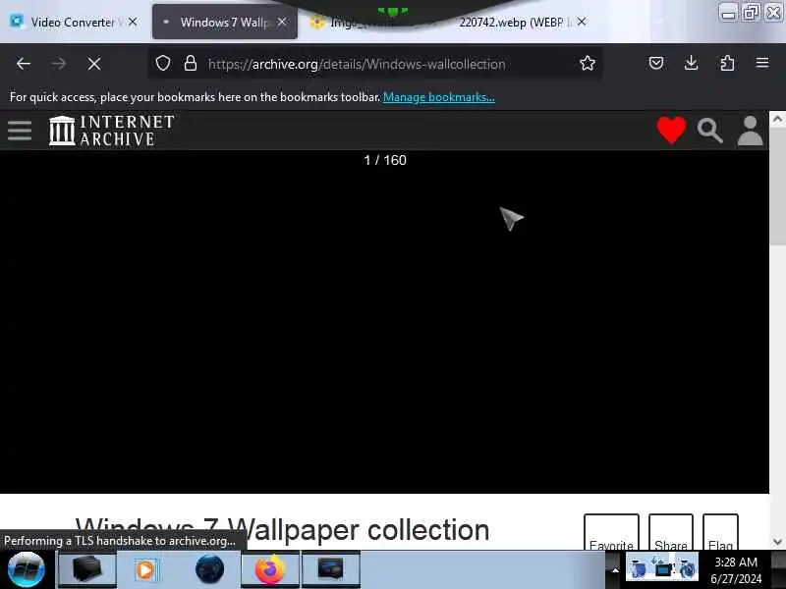Select the Windows 7 Wallpaper tab

[x=225, y=22]
